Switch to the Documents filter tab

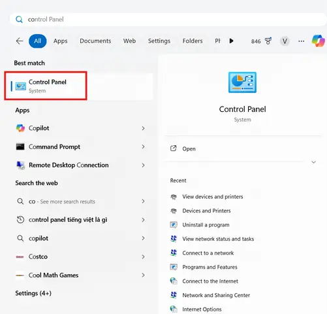tap(95, 41)
